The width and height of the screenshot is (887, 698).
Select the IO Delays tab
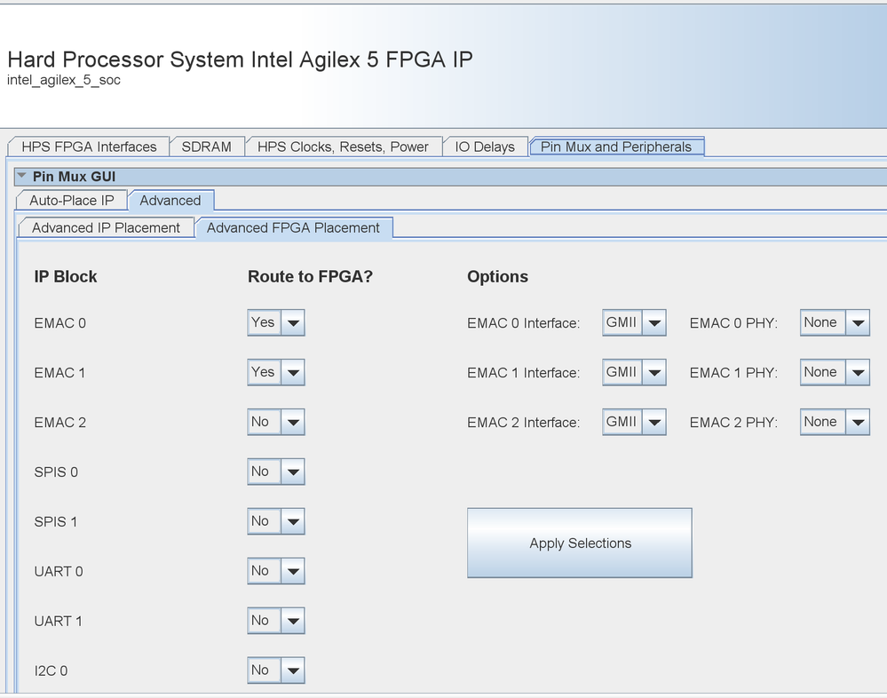[x=485, y=147]
